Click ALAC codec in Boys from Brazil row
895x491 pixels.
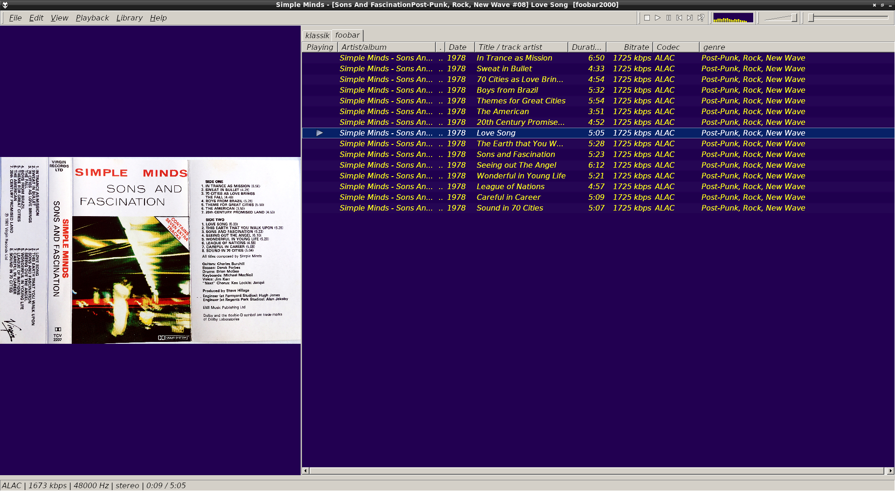[x=664, y=90]
